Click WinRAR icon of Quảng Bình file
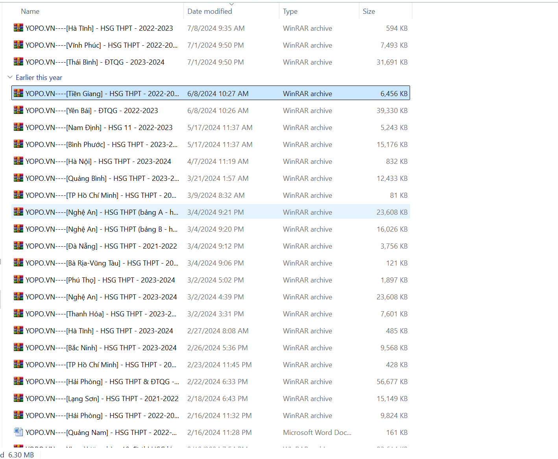The image size is (558, 459). pyautogui.click(x=18, y=178)
